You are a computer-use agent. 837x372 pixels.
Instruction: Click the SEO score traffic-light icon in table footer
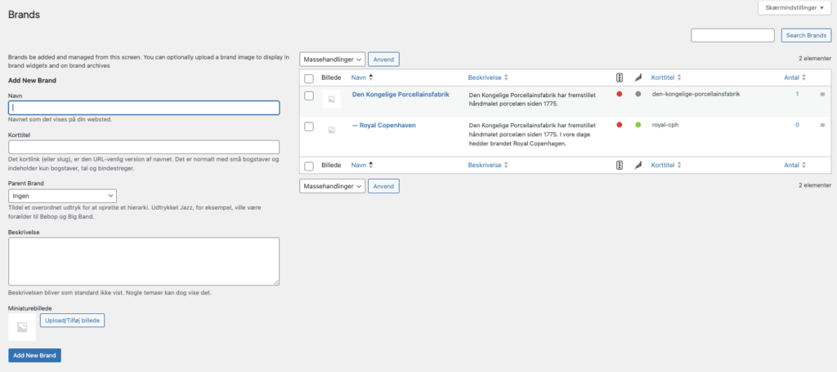pyautogui.click(x=620, y=166)
